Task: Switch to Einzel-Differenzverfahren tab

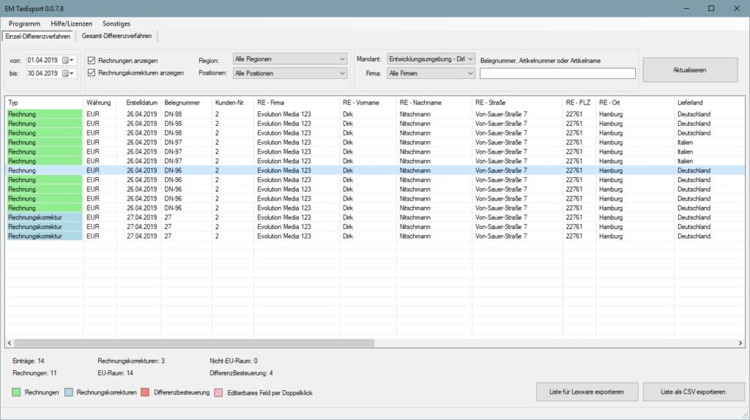Action: pyautogui.click(x=38, y=37)
